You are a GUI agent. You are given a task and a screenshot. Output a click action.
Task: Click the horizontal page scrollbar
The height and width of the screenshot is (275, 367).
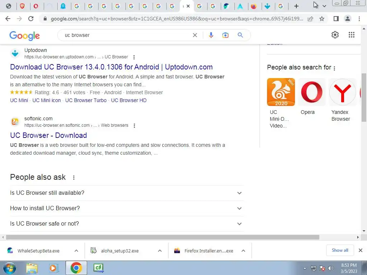click(x=162, y=237)
